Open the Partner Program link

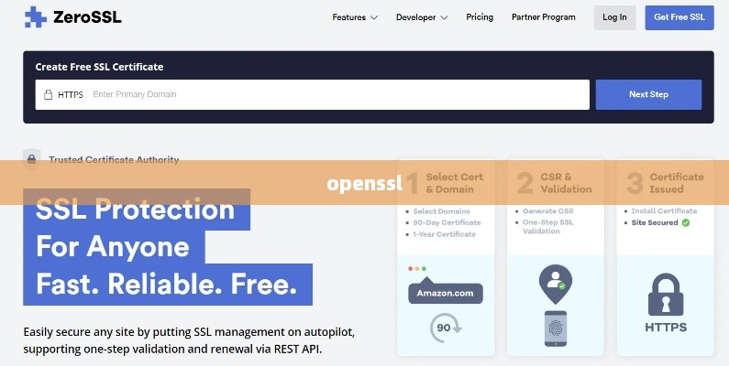point(544,17)
